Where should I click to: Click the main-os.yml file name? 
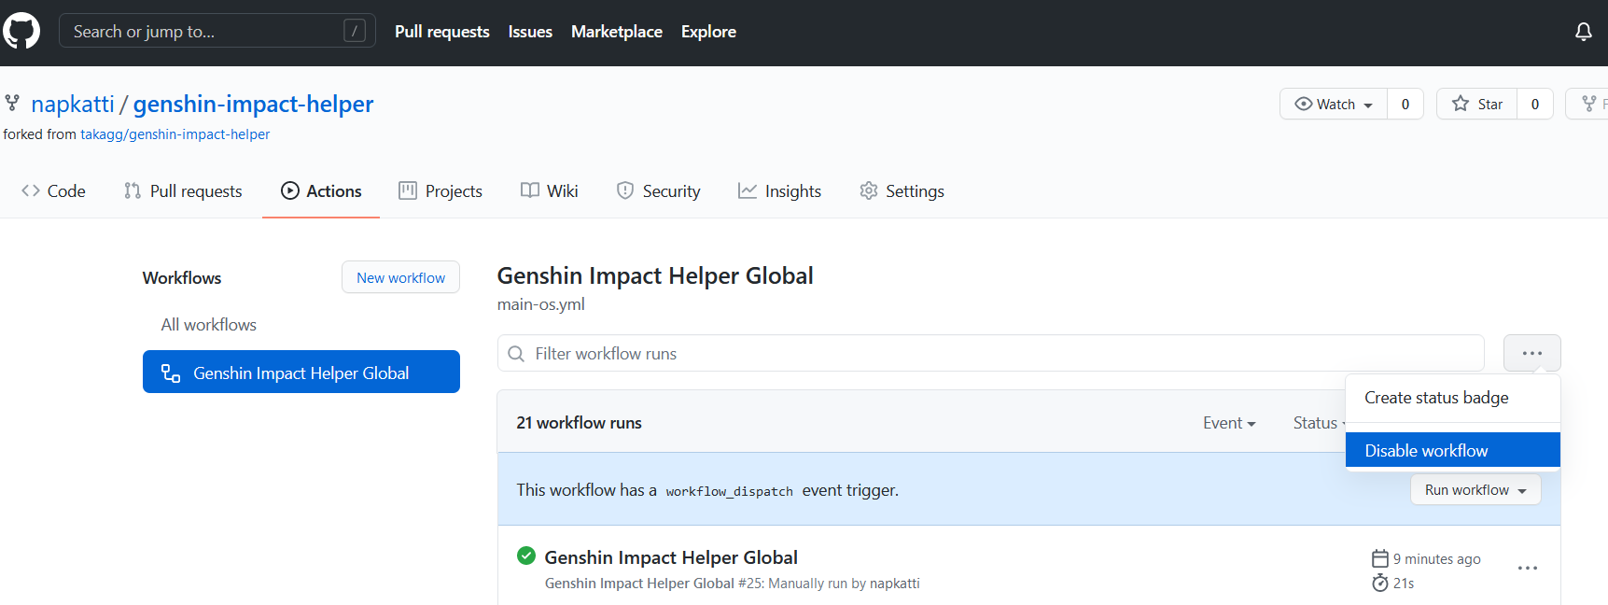point(540,304)
